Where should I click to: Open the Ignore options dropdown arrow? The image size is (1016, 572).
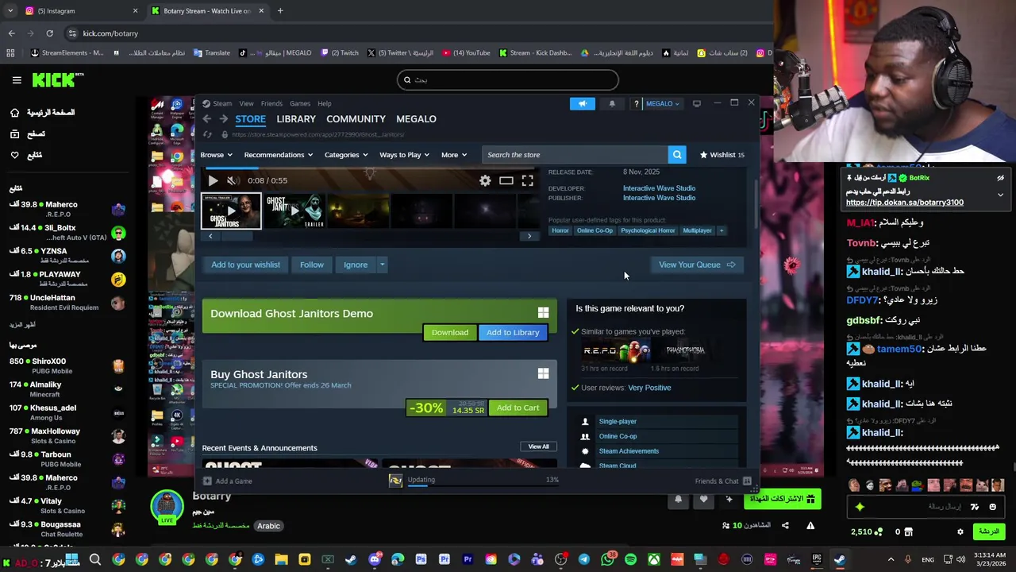point(382,265)
